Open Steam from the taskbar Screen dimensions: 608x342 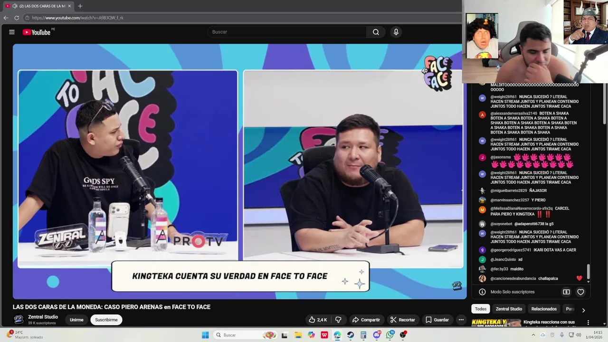pos(350,335)
